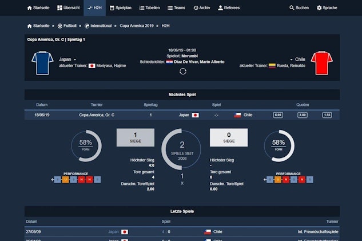Screen dimensions: 362x241
Task: Click the Datum header in Nächstes Spiel
Action: coord(42,105)
